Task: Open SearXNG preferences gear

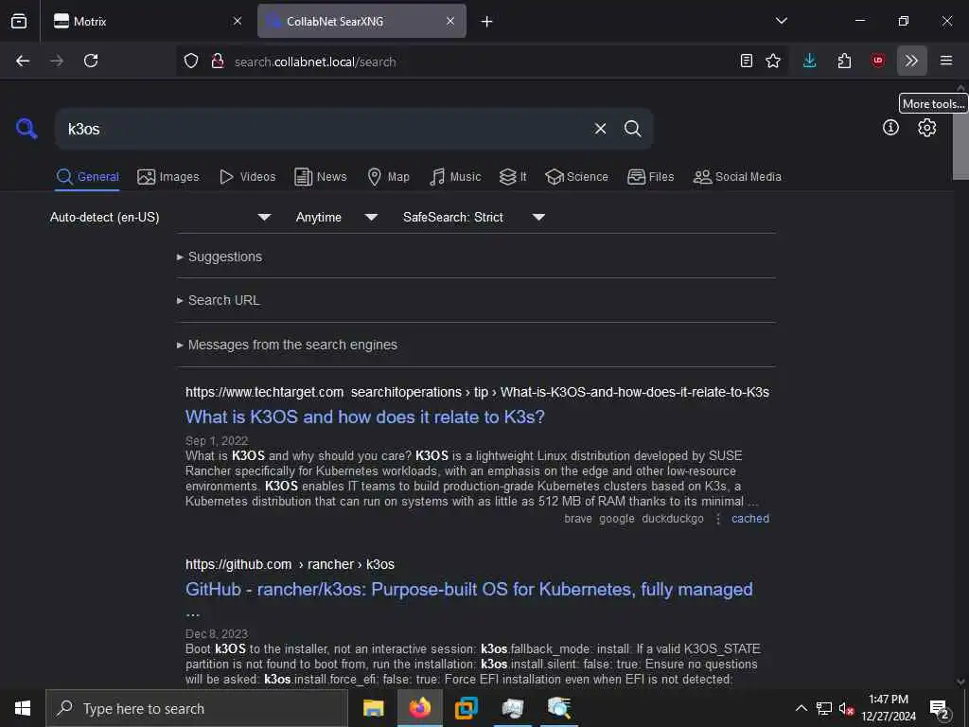Action: [926, 128]
